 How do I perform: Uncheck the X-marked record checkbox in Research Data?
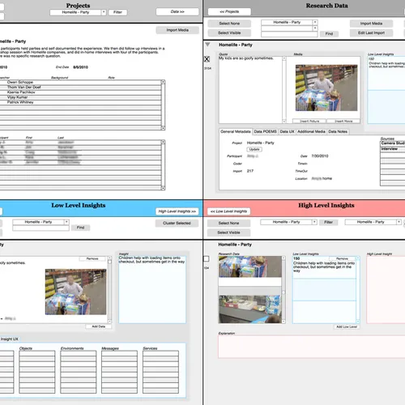(x=207, y=59)
